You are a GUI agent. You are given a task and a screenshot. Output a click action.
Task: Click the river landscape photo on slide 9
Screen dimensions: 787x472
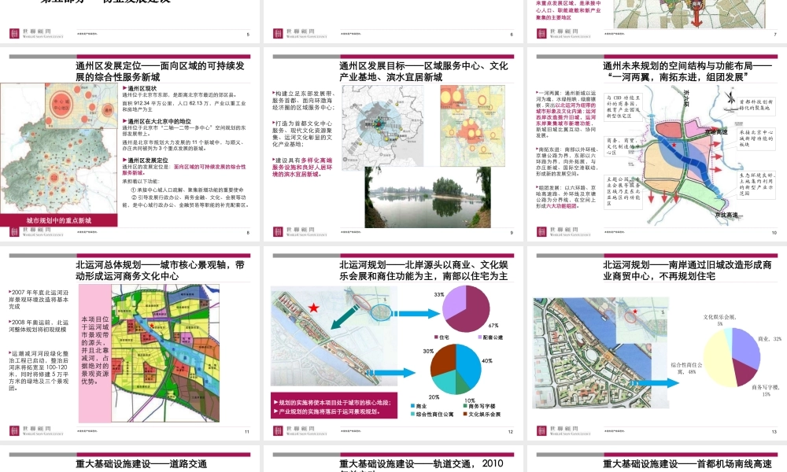pyautogui.click(x=427, y=197)
